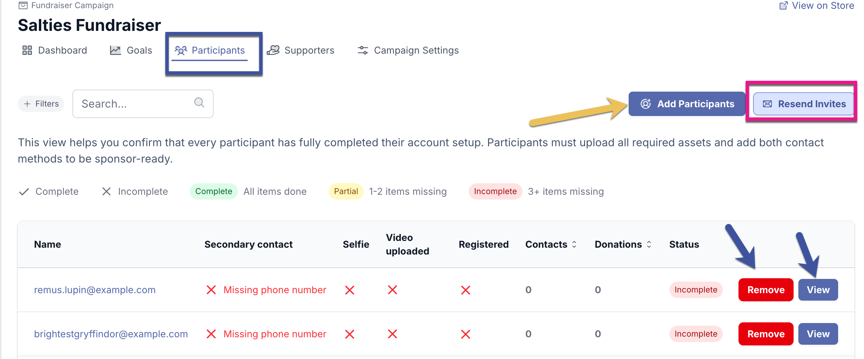Click the search magnifier icon

199,102
